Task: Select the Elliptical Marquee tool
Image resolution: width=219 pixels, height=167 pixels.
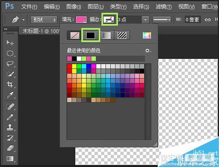Action: click(10, 53)
